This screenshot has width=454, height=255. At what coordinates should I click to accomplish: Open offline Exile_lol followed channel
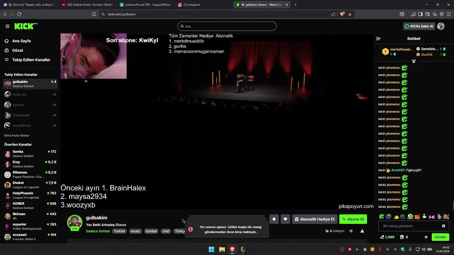click(x=30, y=95)
